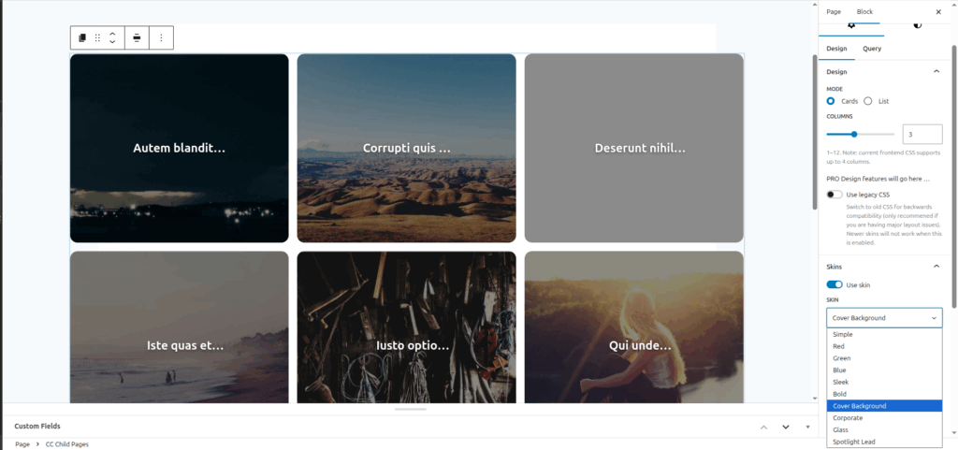The height and width of the screenshot is (450, 958).
Task: Open the settings gear icon tab
Action: 851,25
